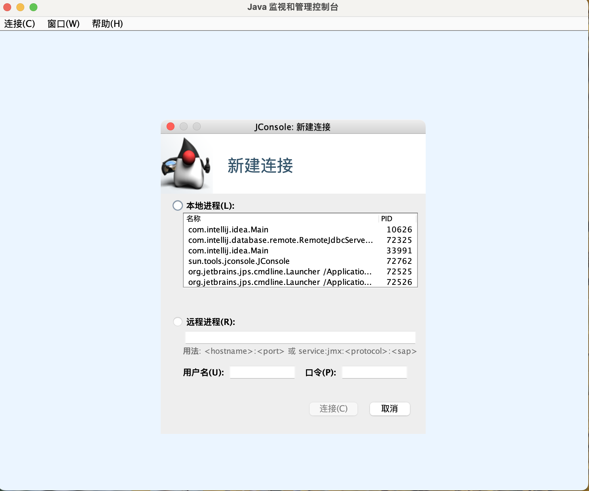Close the main Java console window
Image resolution: width=589 pixels, height=491 pixels.
7,7
